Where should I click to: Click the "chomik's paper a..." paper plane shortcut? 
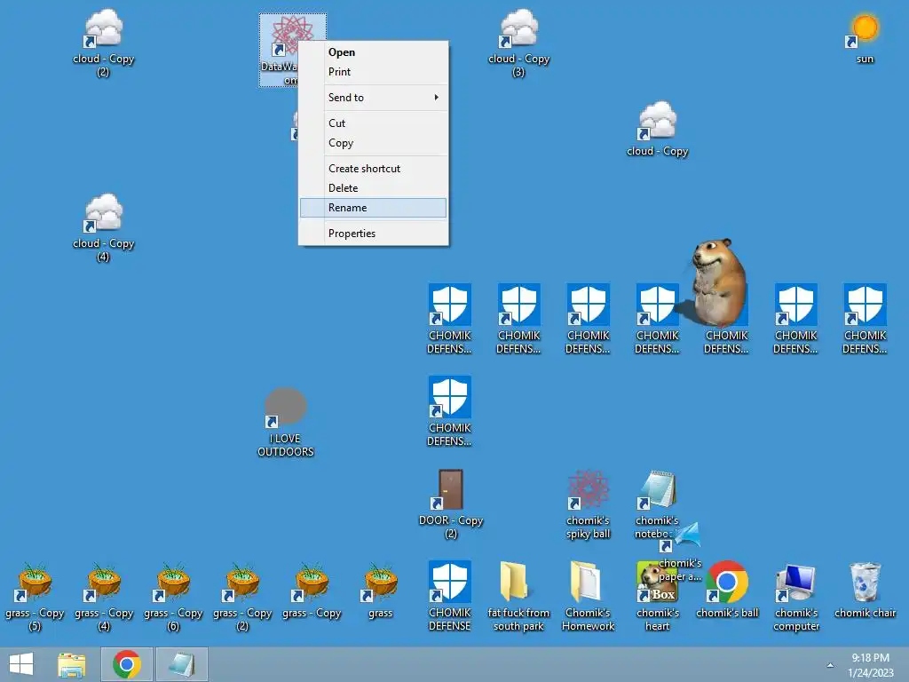[x=684, y=551]
